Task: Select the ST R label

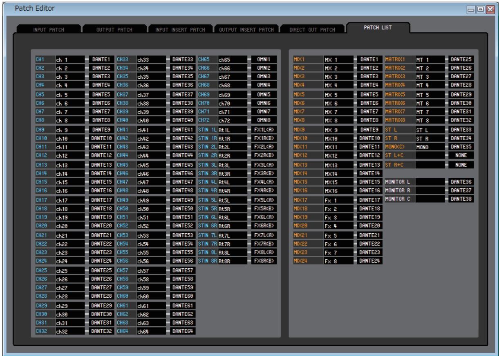Action: 399,138
